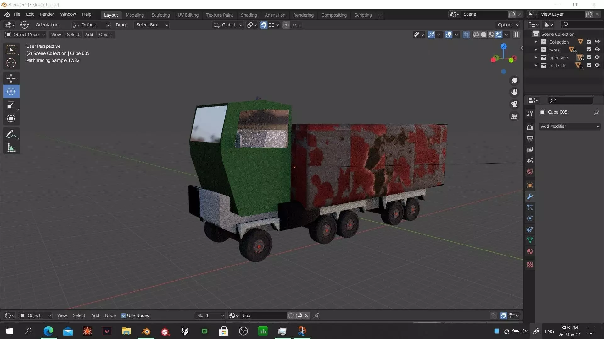
Task: Open the Slot 1 material slot dropdown
Action: pyautogui.click(x=210, y=315)
